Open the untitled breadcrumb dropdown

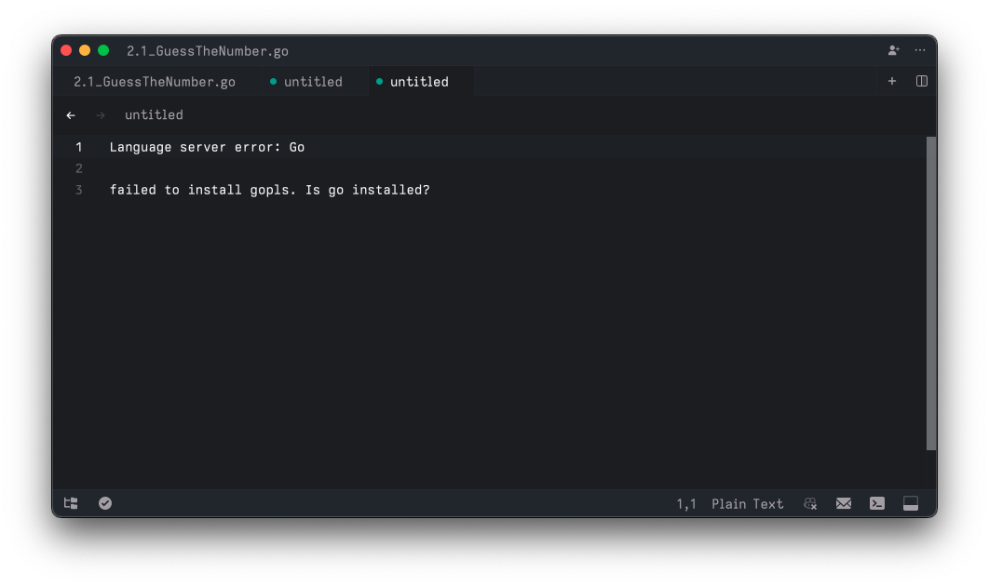click(x=154, y=114)
